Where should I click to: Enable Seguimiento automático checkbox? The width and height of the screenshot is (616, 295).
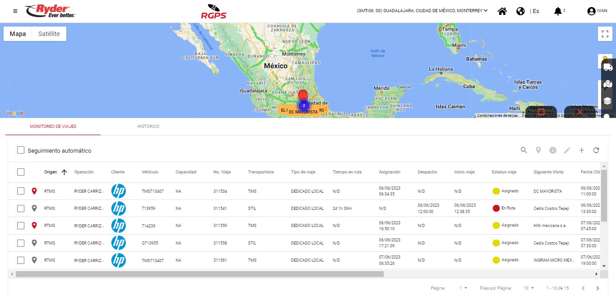(x=21, y=150)
